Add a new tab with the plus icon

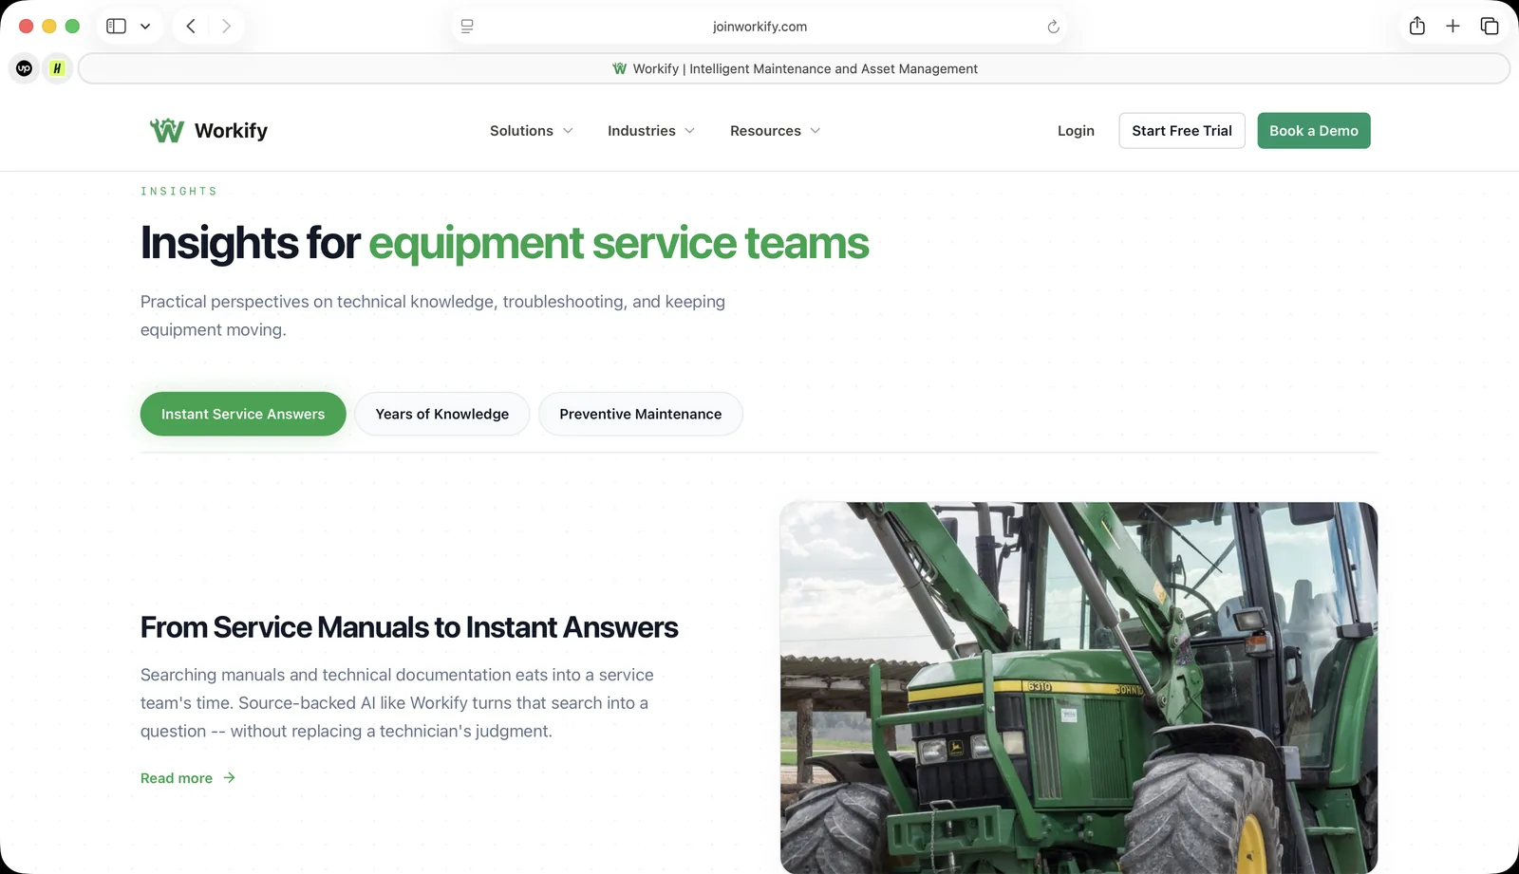click(1453, 26)
